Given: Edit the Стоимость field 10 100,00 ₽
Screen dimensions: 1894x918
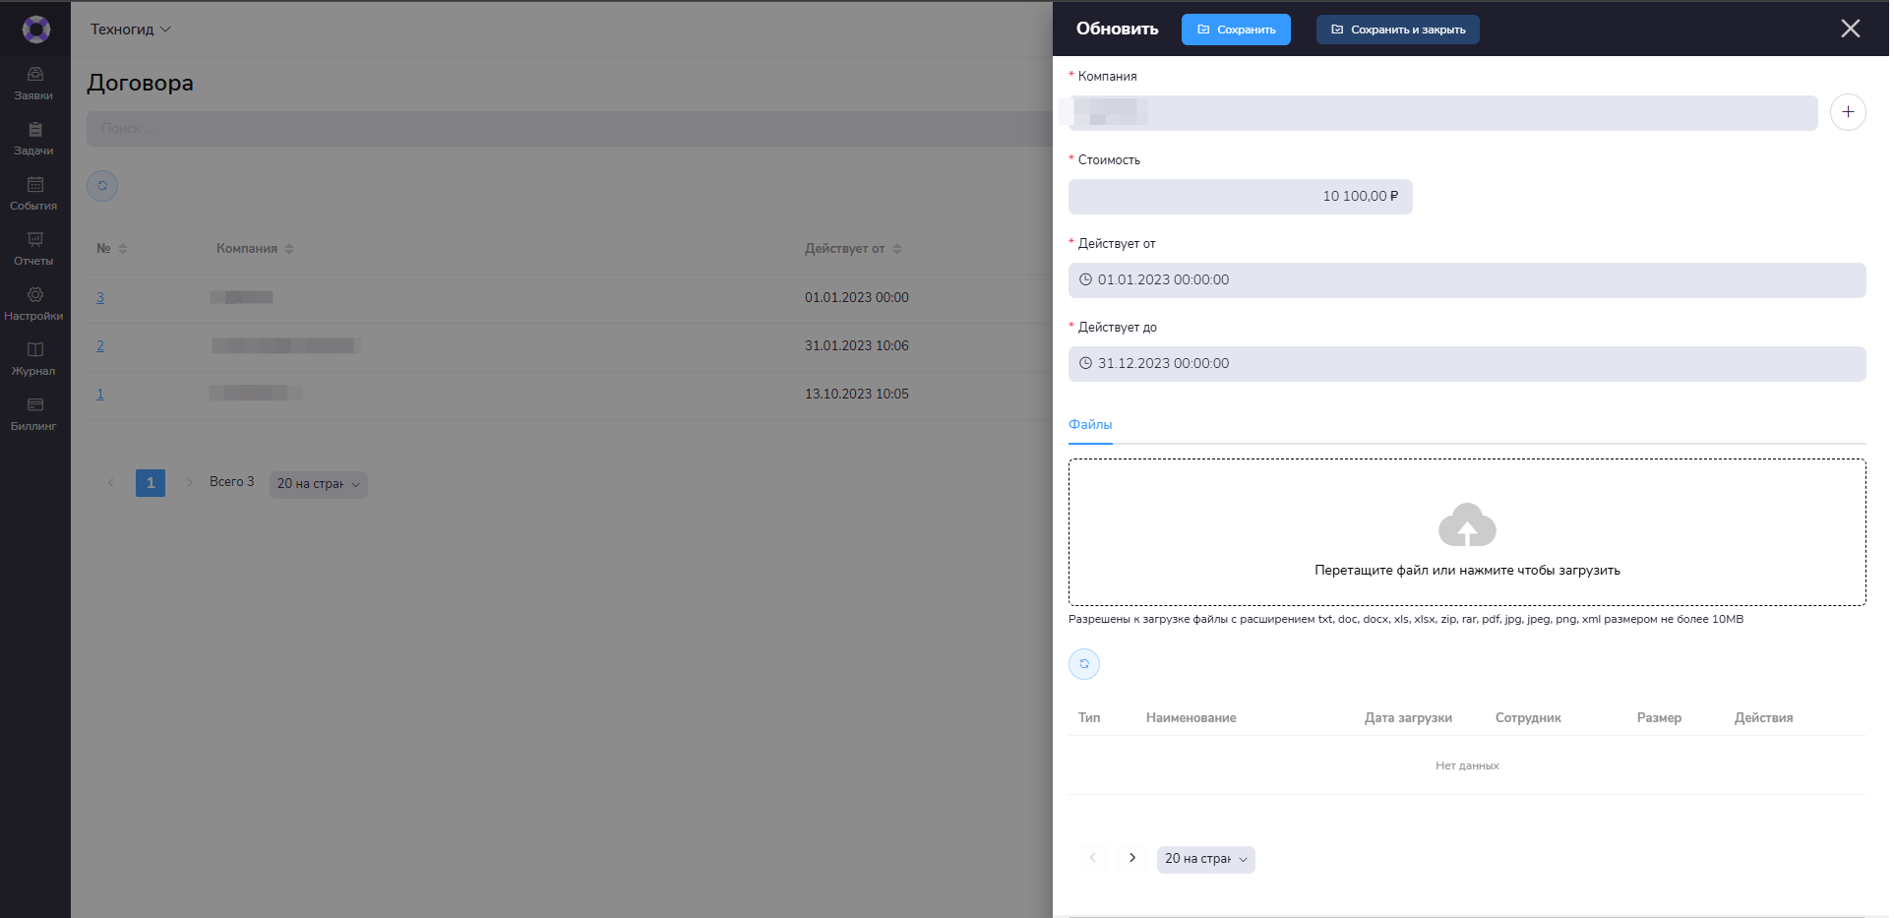Looking at the screenshot, I should [x=1241, y=197].
